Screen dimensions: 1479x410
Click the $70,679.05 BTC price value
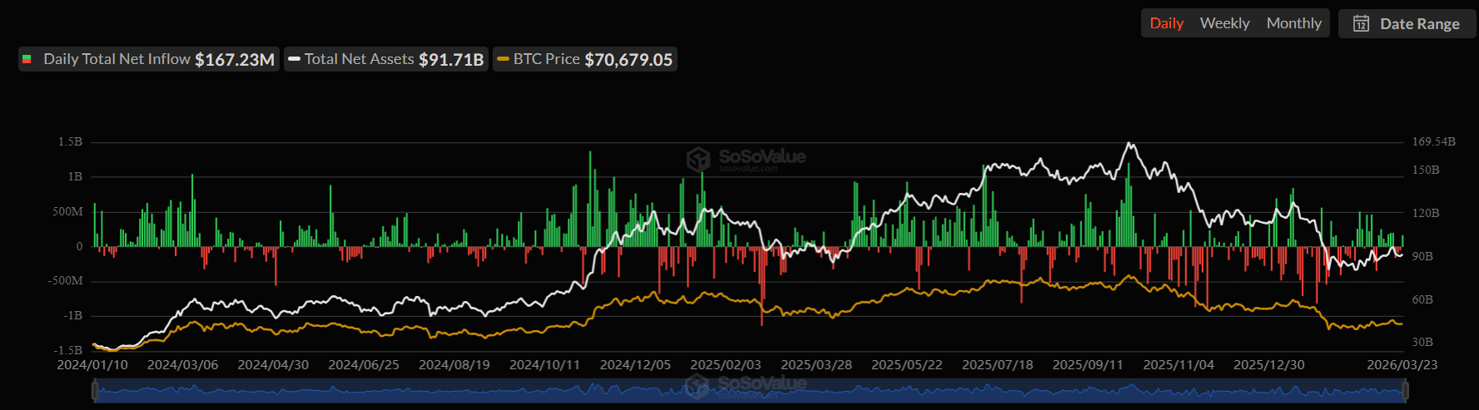click(x=628, y=60)
